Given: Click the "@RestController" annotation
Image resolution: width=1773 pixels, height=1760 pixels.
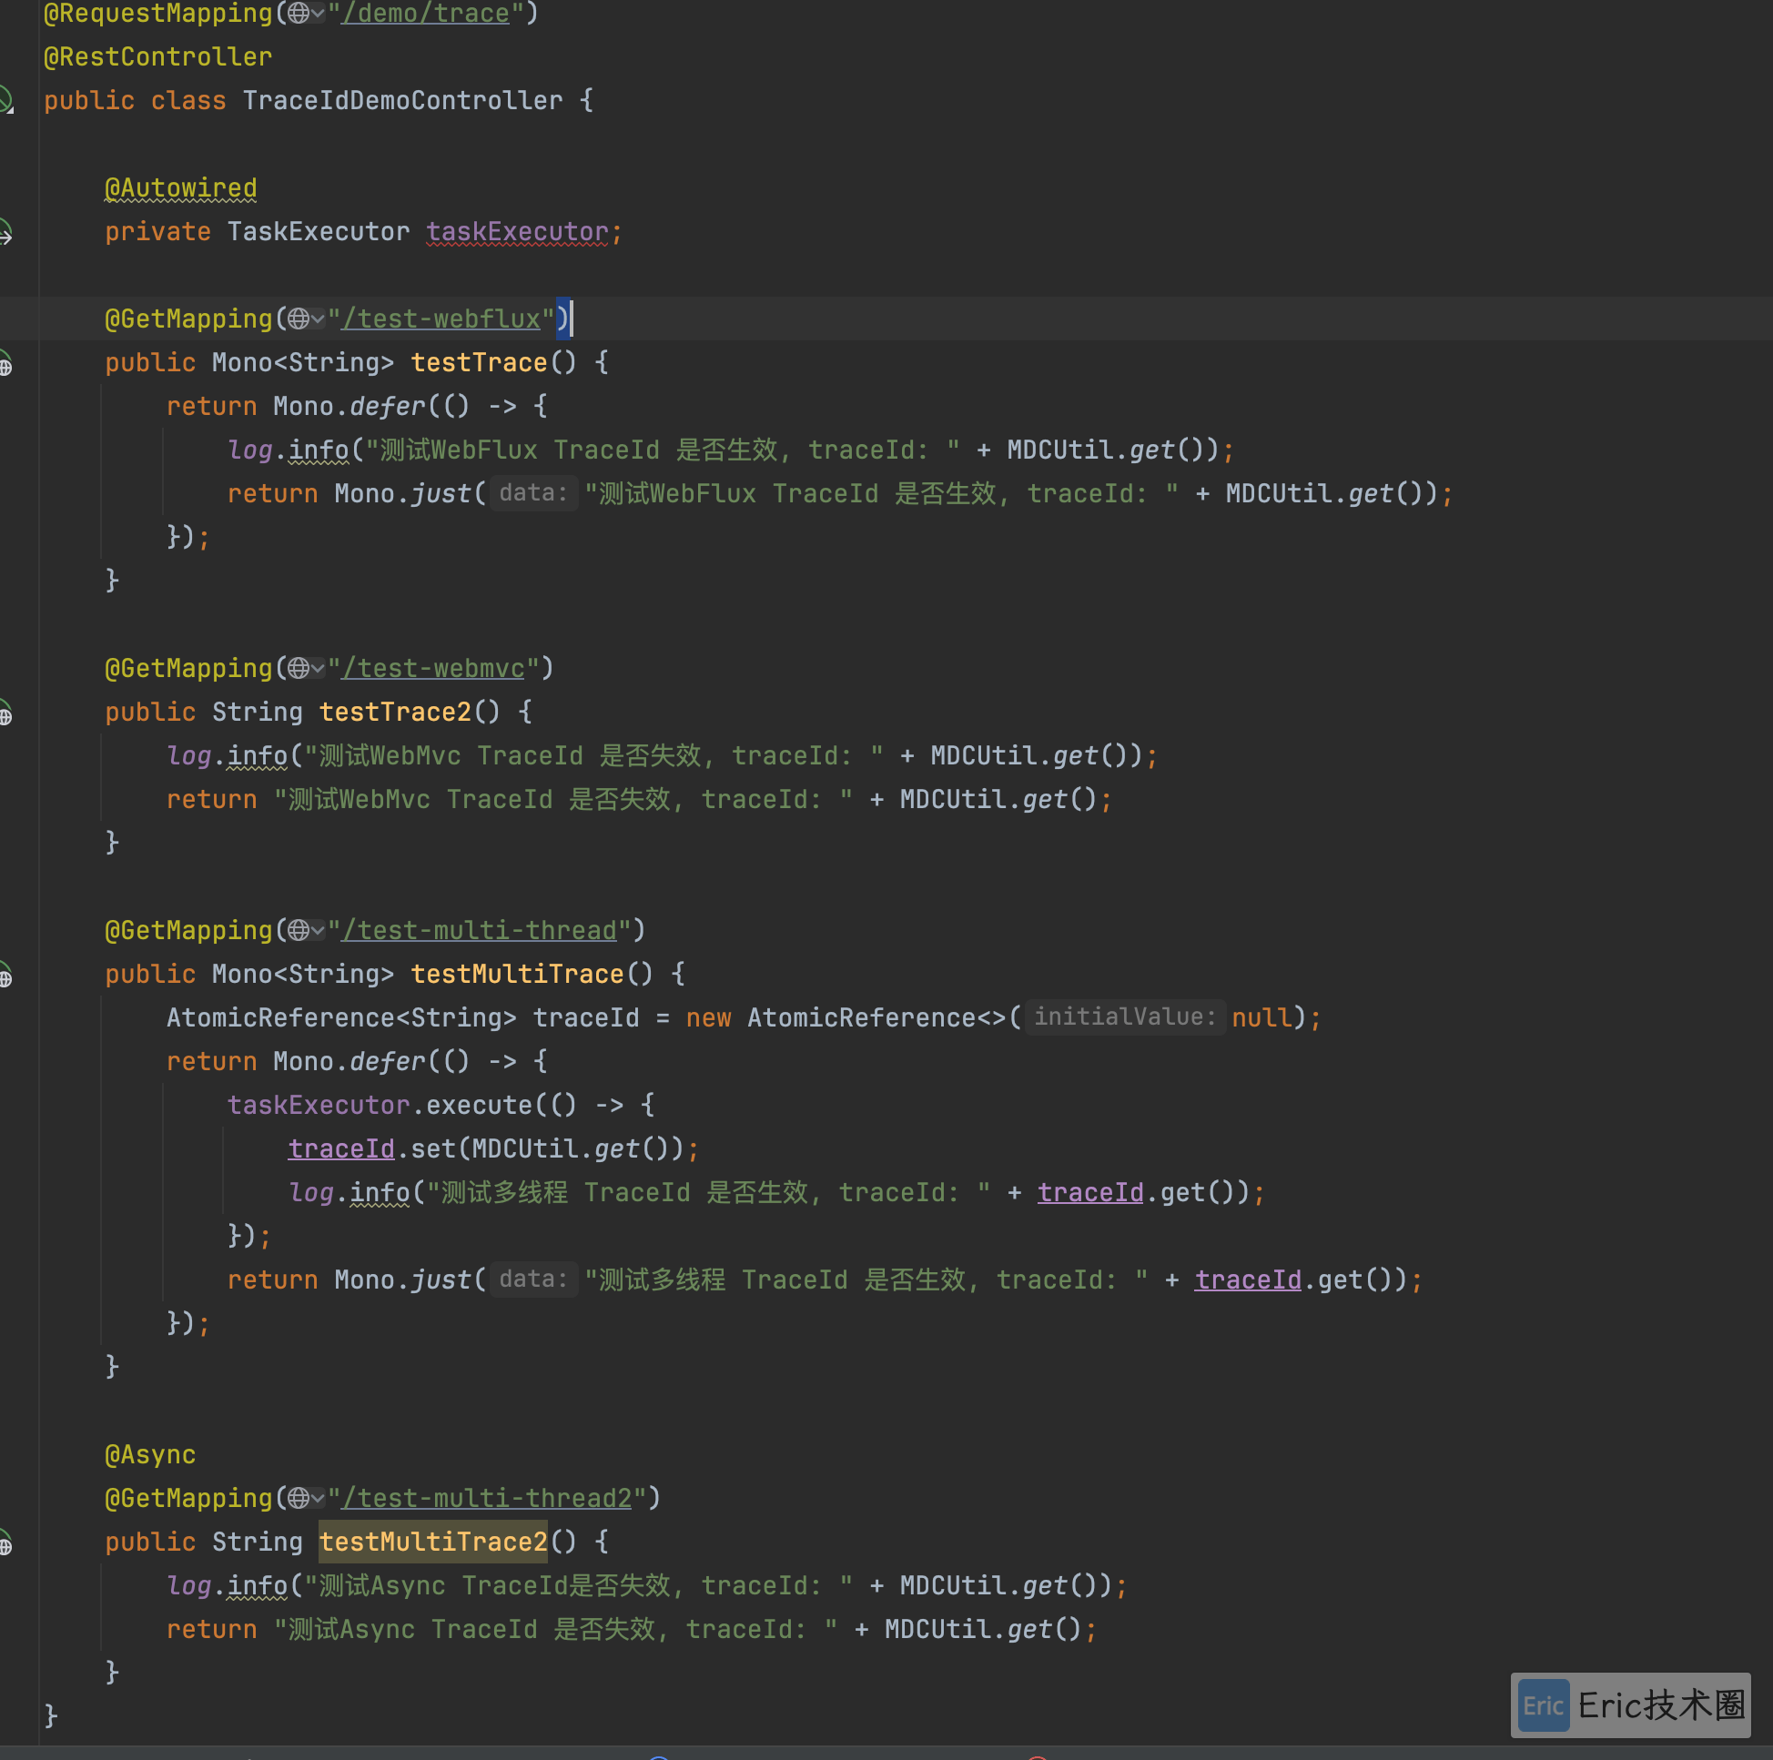Looking at the screenshot, I should 157,57.
